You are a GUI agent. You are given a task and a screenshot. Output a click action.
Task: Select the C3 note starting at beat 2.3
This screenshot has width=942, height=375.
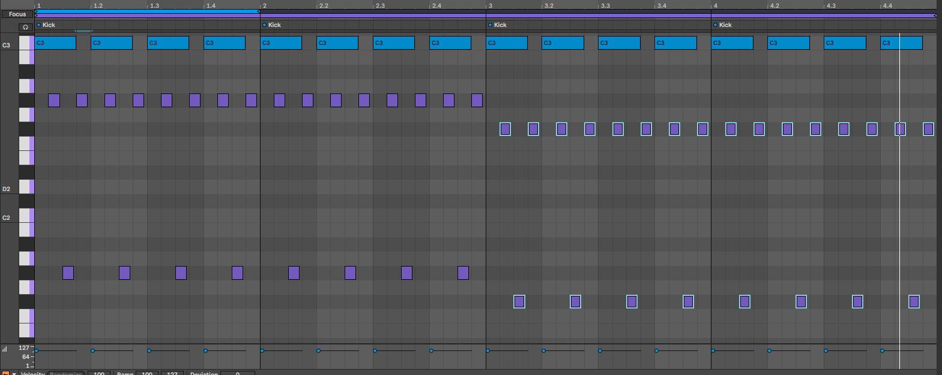[x=394, y=43]
